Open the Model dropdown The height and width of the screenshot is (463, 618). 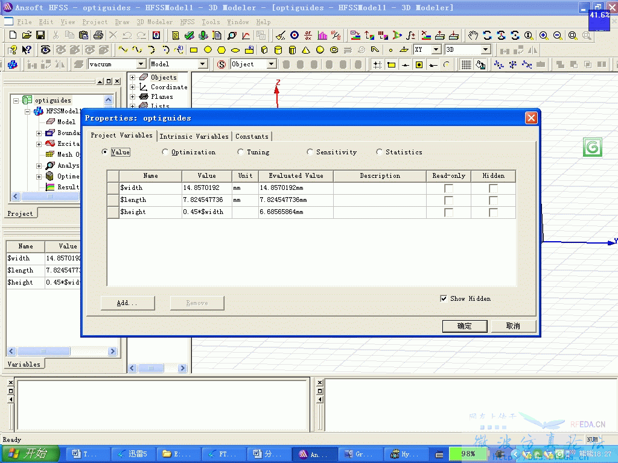[203, 64]
